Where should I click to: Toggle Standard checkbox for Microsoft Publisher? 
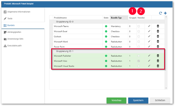[139, 56]
